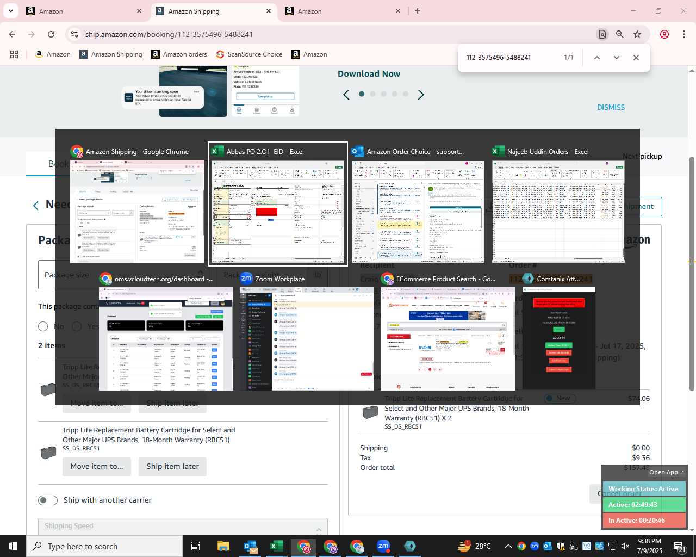The image size is (696, 557).
Task: Click Move item to... above carrier toggle
Action: [97, 466]
